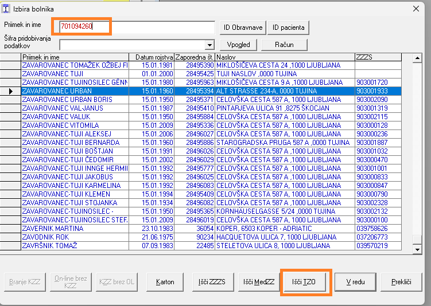Click sequence number 28495425
This screenshot has height=306, width=431.
pos(200,74)
